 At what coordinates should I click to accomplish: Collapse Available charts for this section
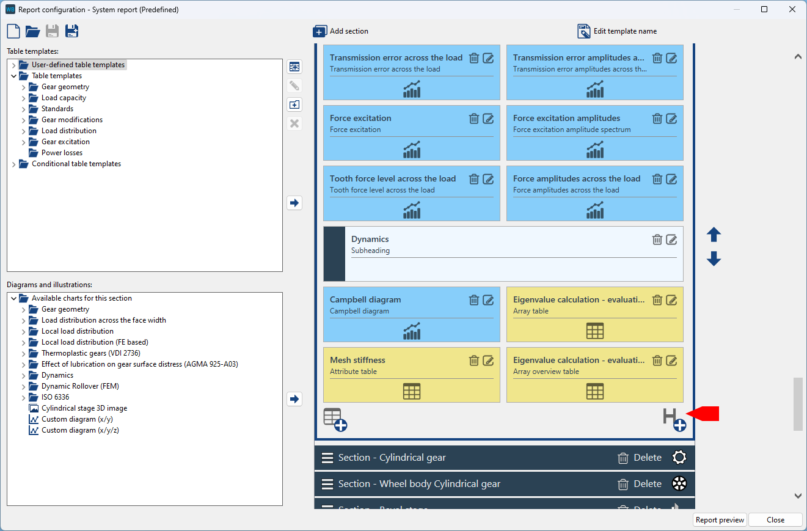(x=14, y=298)
